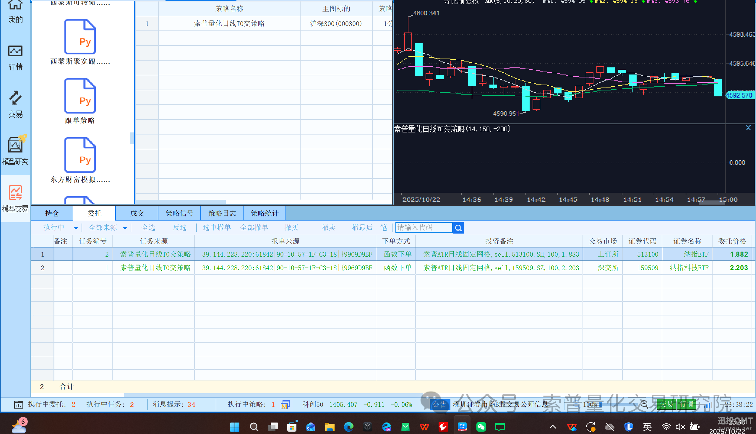Toggle the green 交易 status button
The image size is (756, 434).
[x=666, y=404]
